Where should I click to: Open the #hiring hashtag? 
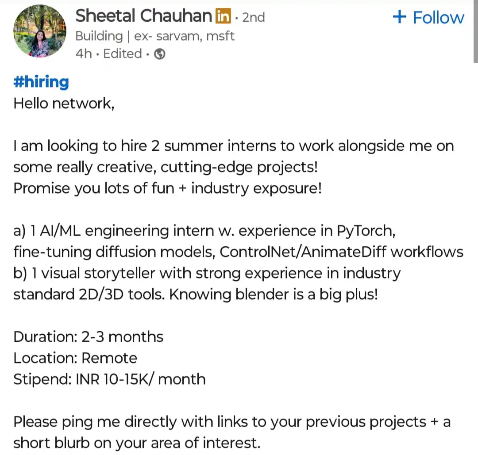click(41, 82)
